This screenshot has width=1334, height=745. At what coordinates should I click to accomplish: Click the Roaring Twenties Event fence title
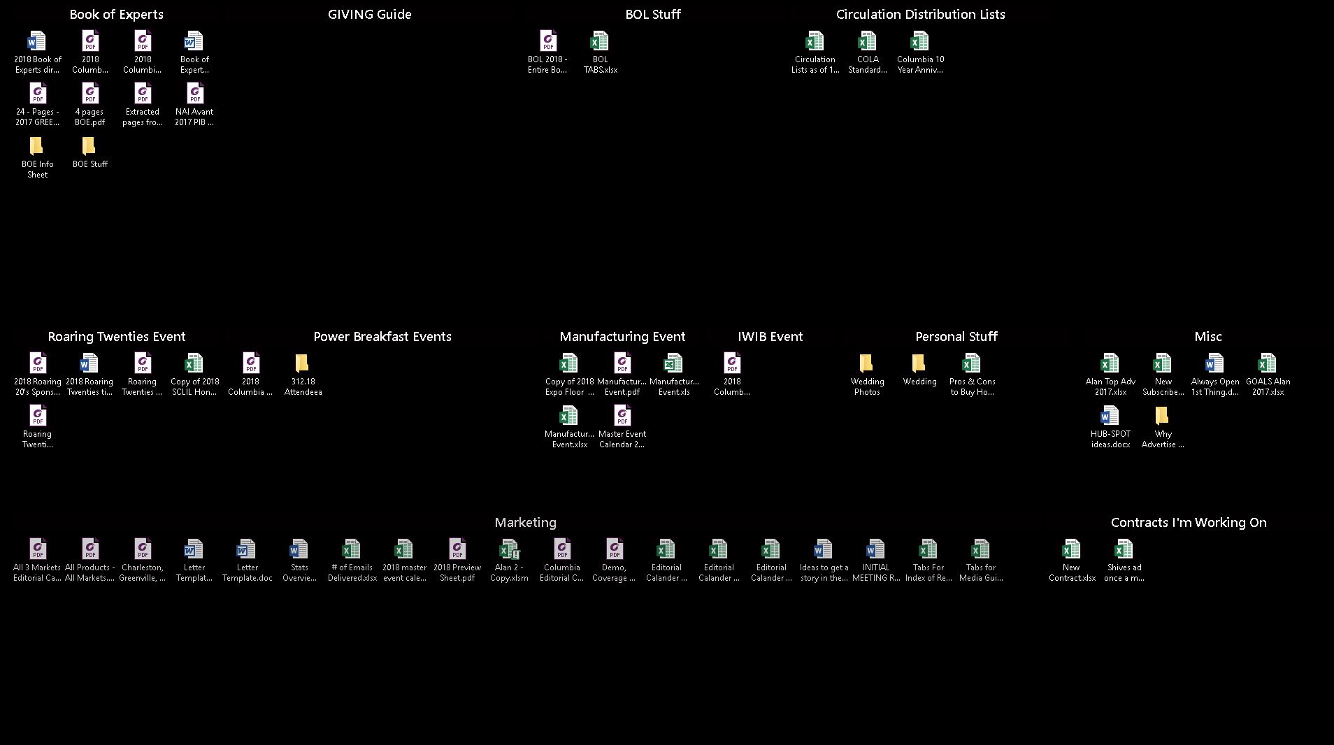pyautogui.click(x=116, y=336)
